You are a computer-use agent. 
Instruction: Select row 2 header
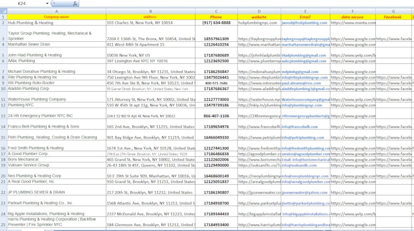point(4,22)
